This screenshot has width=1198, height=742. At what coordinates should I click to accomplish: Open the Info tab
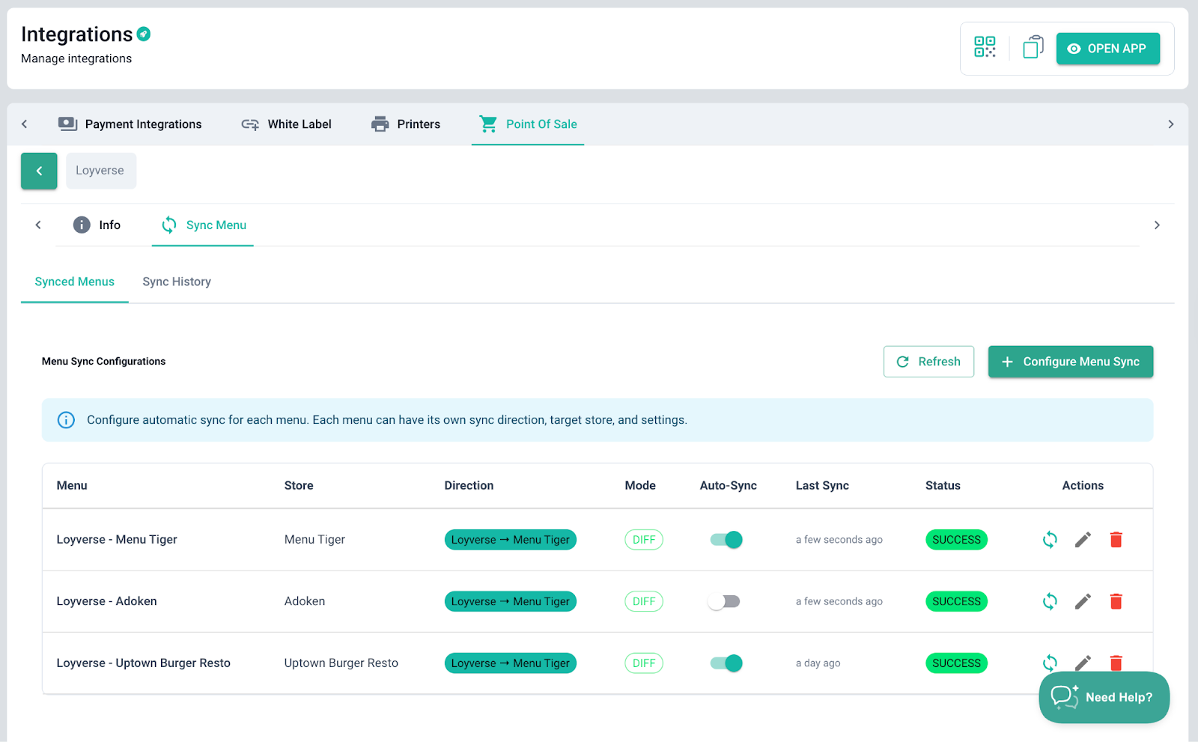[x=97, y=225]
